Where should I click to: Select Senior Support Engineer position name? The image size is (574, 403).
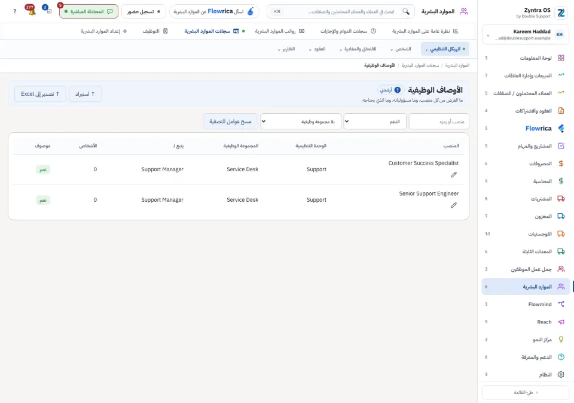click(x=429, y=193)
